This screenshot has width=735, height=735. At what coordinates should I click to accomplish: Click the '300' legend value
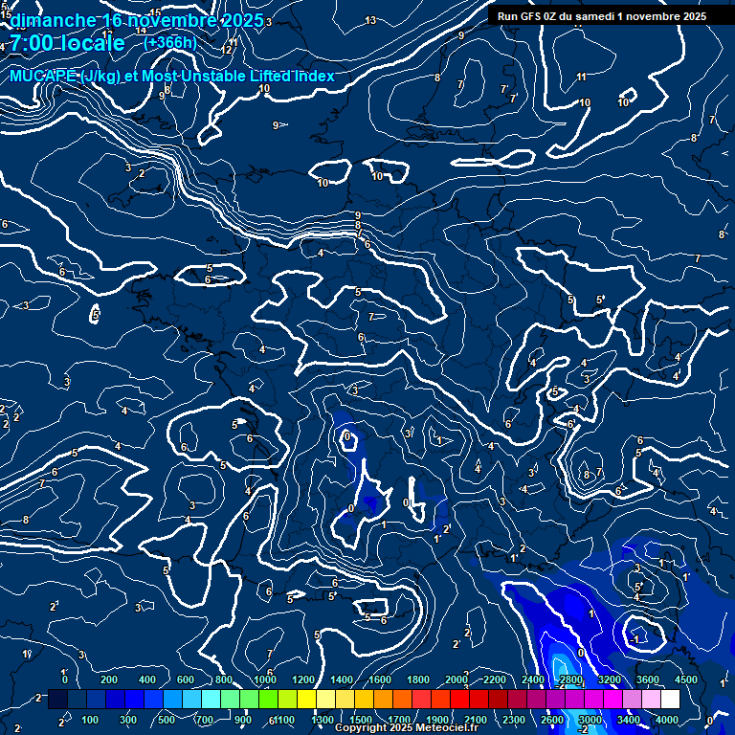(x=128, y=720)
